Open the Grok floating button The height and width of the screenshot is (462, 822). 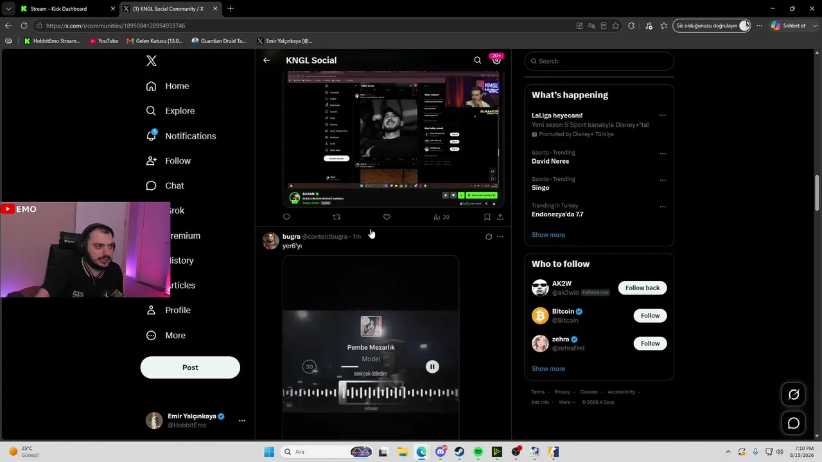(794, 395)
